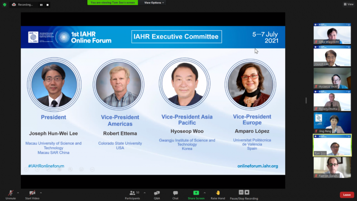Stop recording from the top-left indicator
The height and width of the screenshot is (201, 357).
(x=47, y=5)
